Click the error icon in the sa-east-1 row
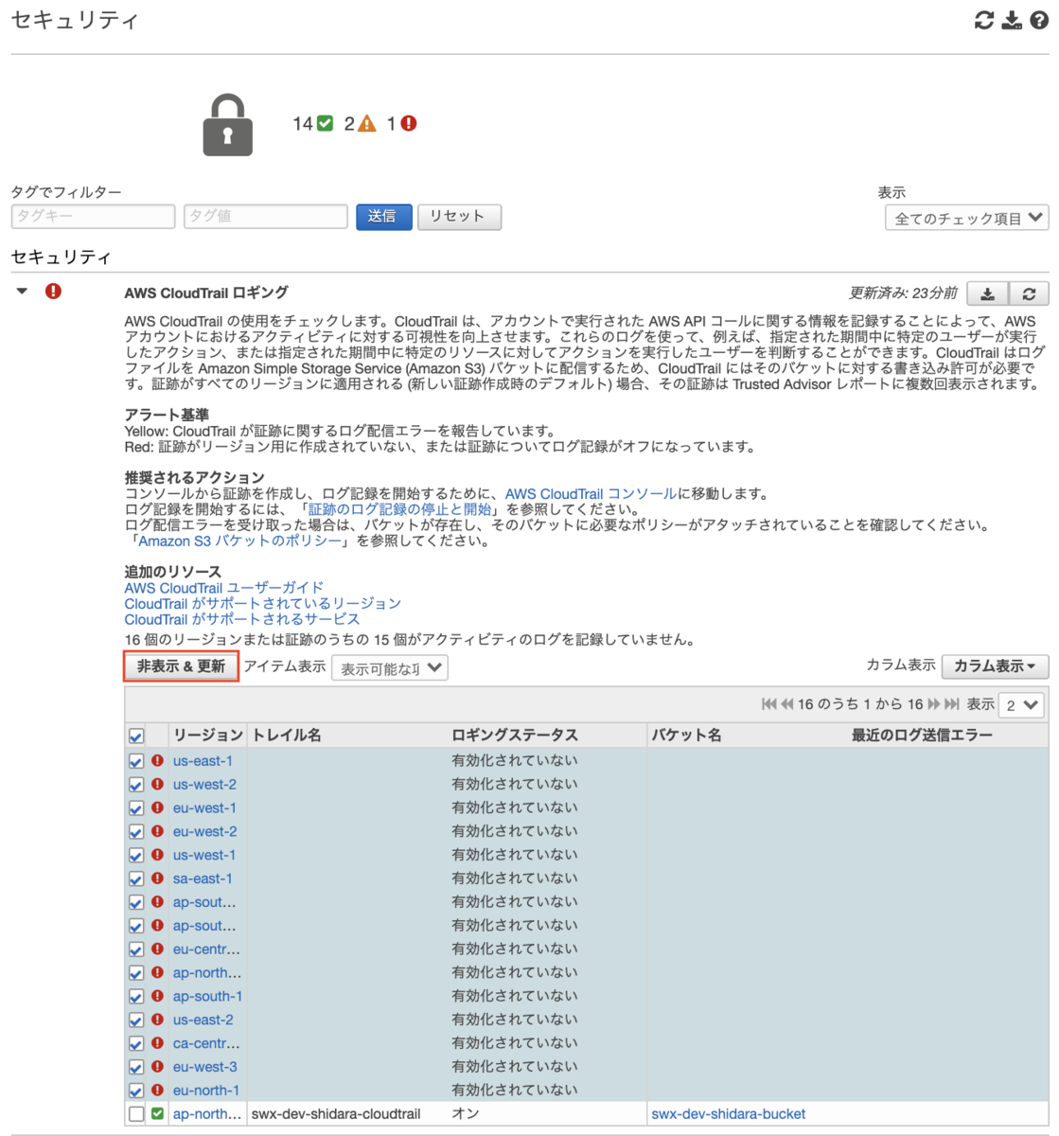This screenshot has width=1059, height=1136. (157, 878)
